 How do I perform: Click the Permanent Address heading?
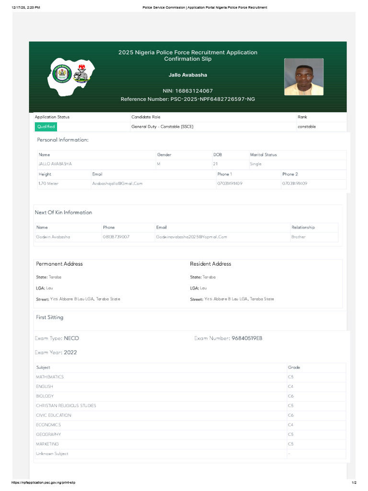pos(59,264)
